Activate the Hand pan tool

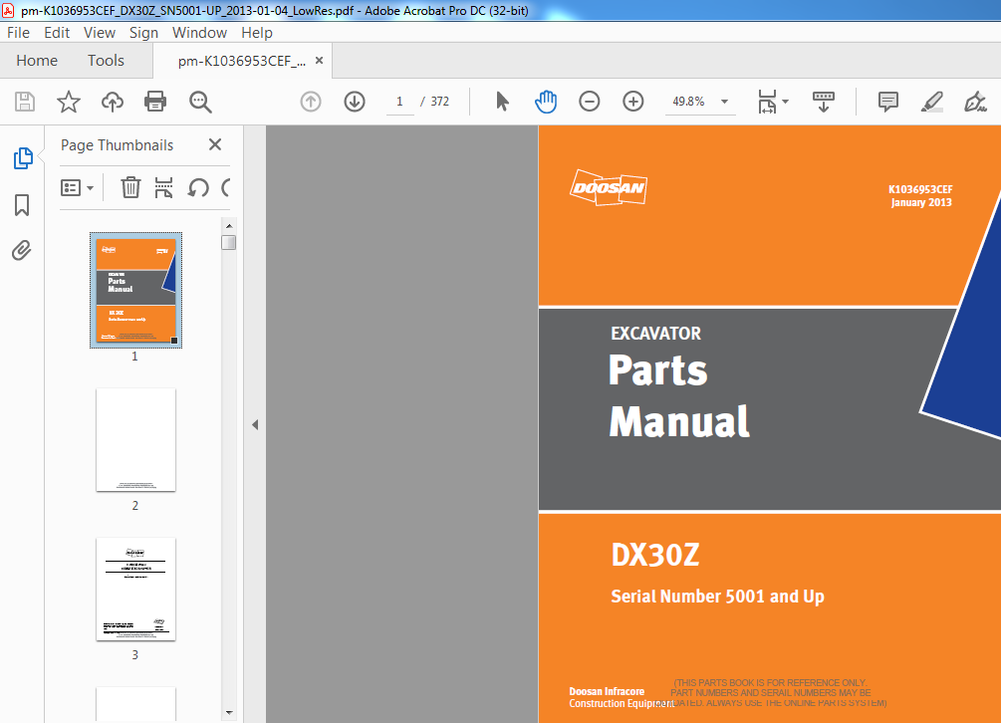546,102
